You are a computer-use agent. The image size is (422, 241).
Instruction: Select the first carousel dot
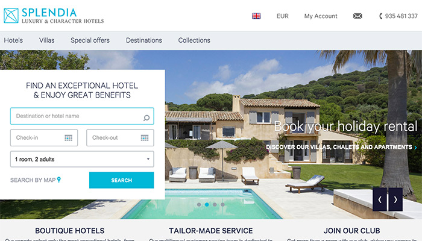pyautogui.click(x=199, y=205)
